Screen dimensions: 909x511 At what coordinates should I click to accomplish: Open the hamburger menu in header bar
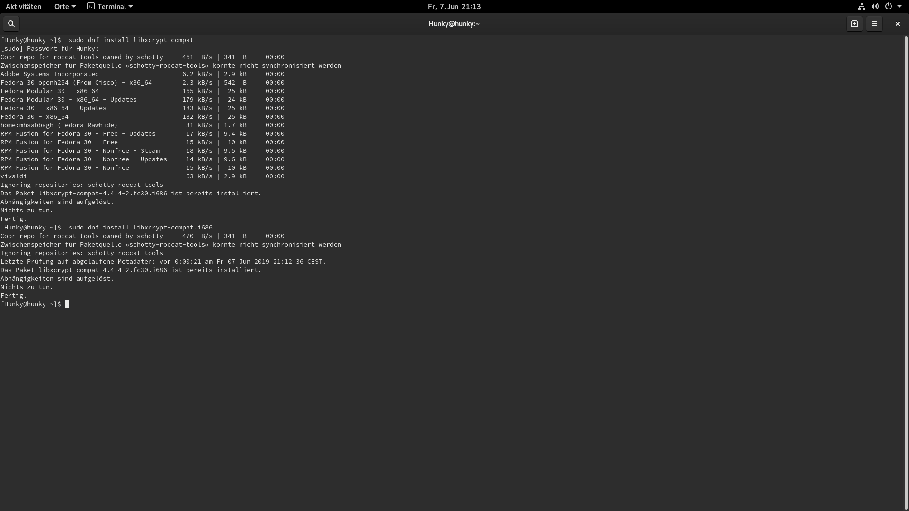pos(874,24)
